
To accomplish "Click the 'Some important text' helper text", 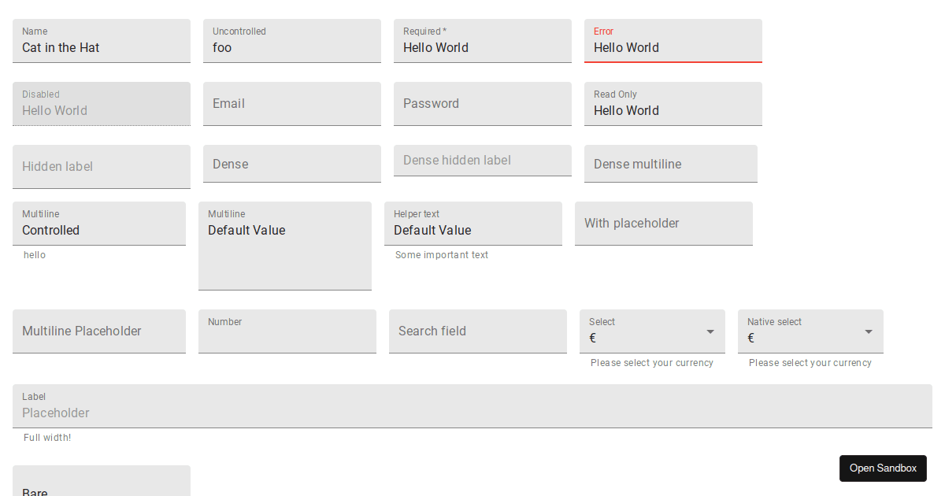I will [x=442, y=255].
